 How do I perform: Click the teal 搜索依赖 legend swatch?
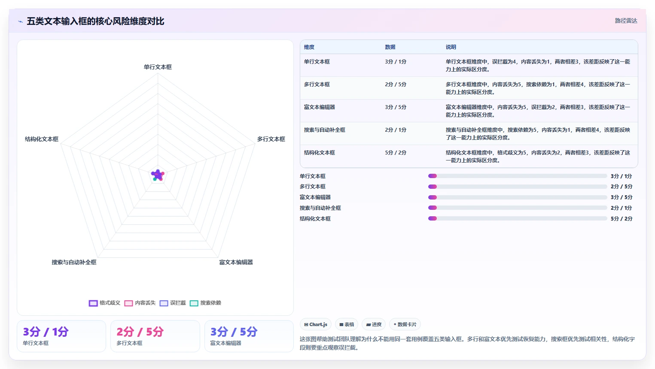click(x=194, y=303)
